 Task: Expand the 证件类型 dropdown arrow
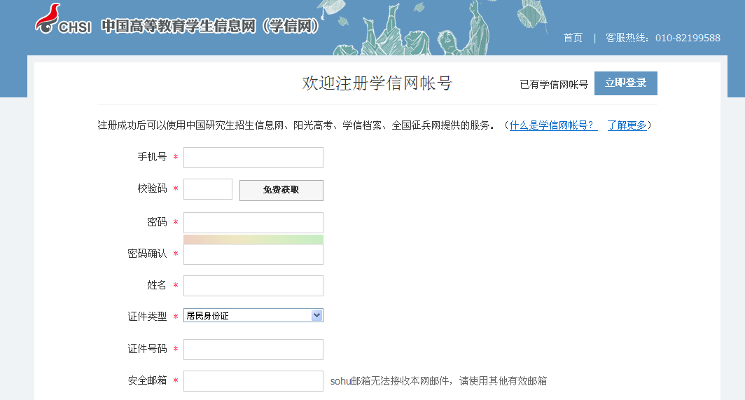point(316,315)
